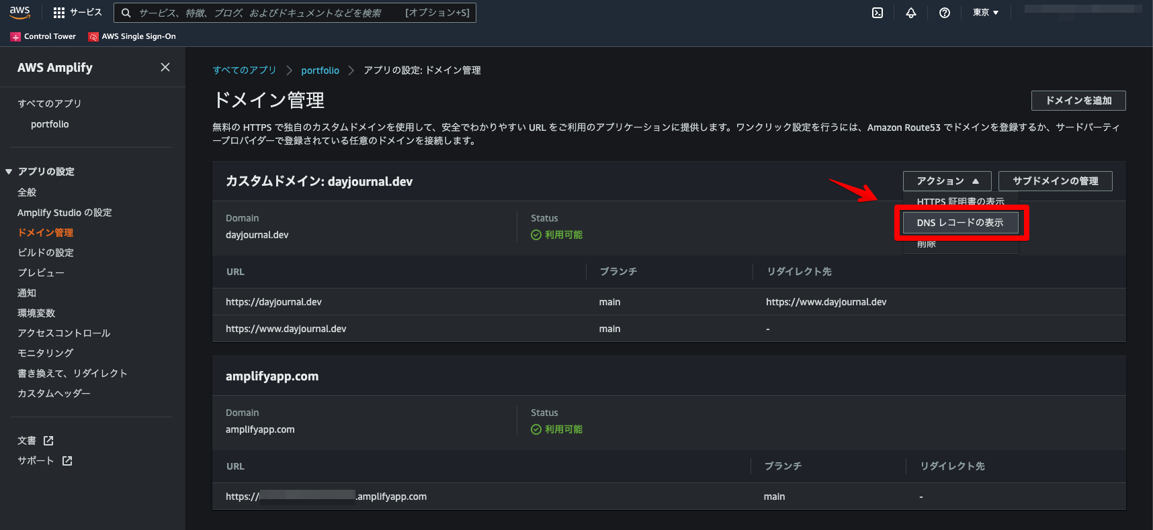Open 全般 settings
Image resolution: width=1153 pixels, height=530 pixels.
click(x=27, y=193)
